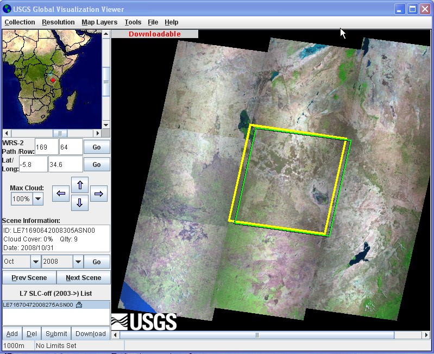Open the Collection menu
434x354 pixels.
[20, 22]
